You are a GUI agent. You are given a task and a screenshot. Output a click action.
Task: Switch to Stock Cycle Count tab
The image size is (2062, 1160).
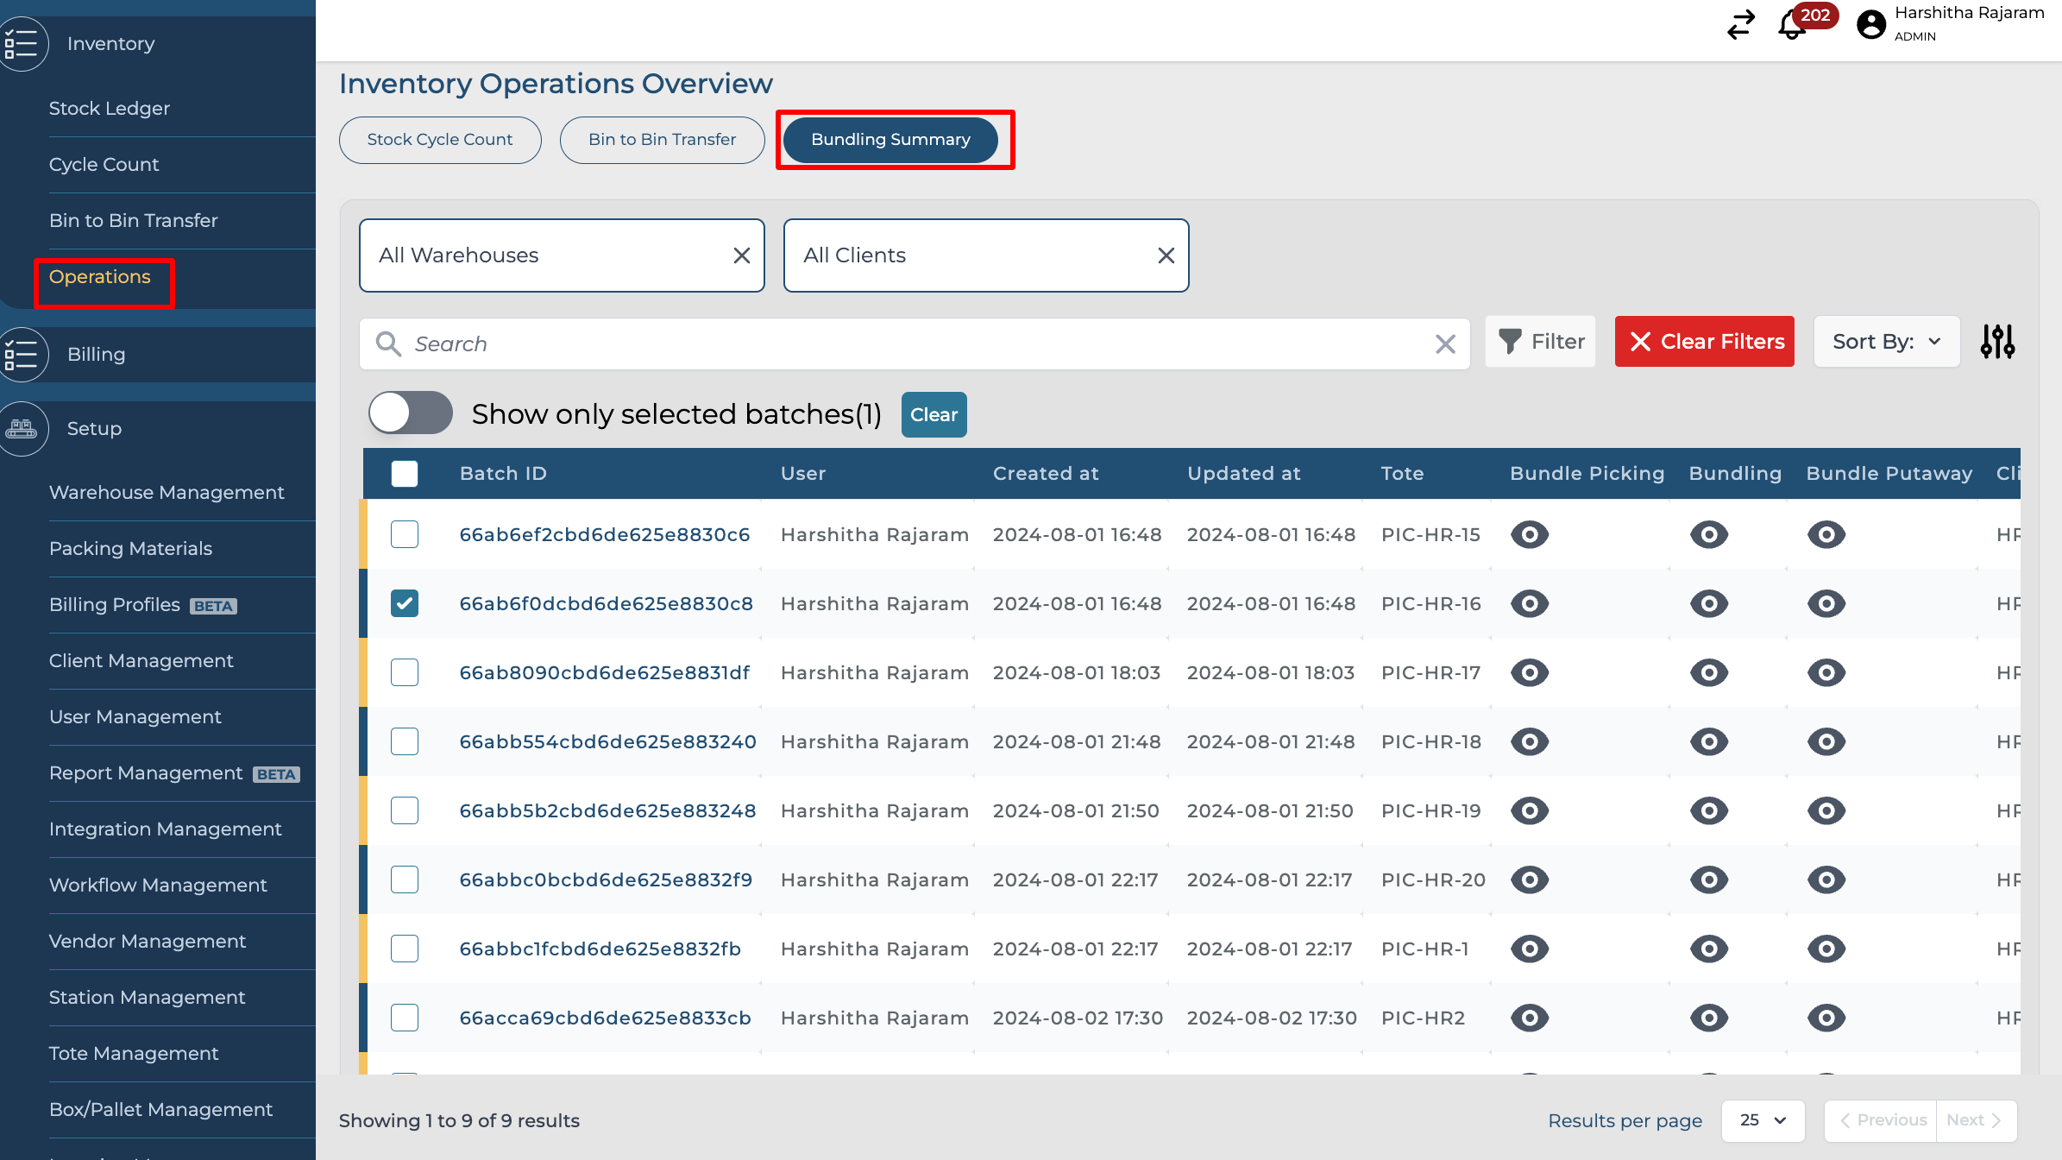coord(439,140)
